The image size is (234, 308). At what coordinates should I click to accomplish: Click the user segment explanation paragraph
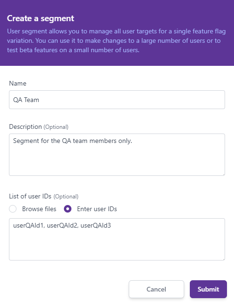coord(117,40)
